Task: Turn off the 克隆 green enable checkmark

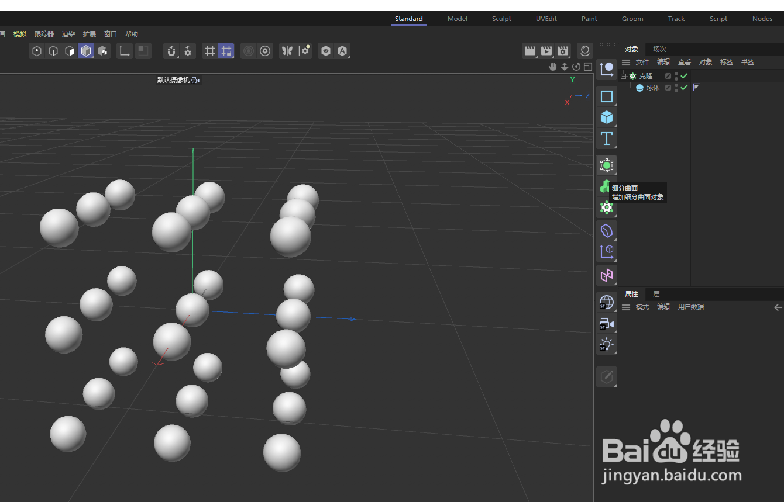Action: pyautogui.click(x=684, y=75)
